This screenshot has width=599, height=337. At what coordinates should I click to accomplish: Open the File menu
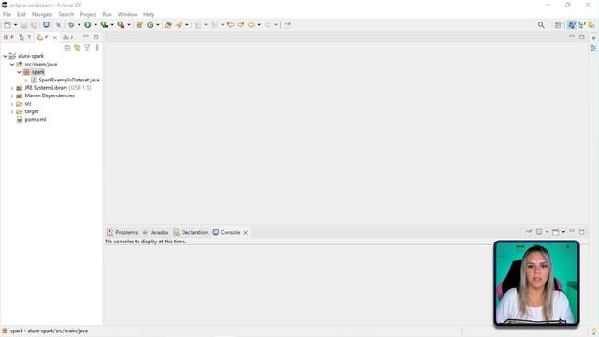(x=7, y=15)
